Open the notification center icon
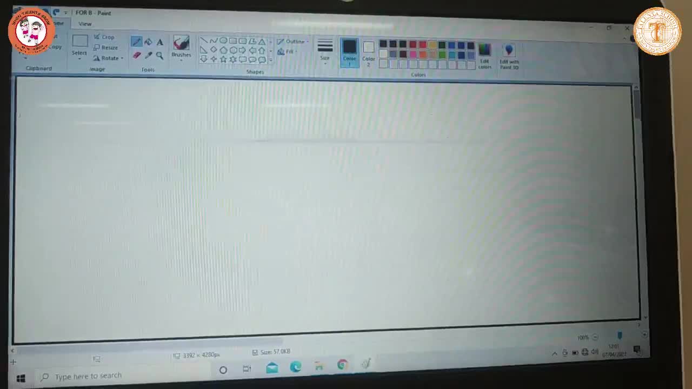Viewport: 692px width, 389px height. point(637,350)
